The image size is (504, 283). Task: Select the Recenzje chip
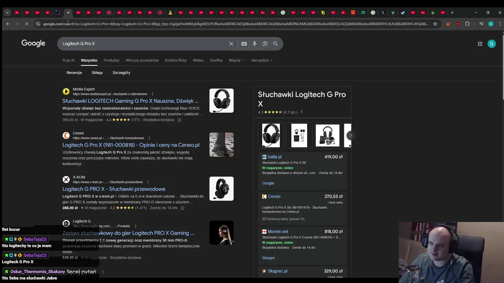coord(74,73)
